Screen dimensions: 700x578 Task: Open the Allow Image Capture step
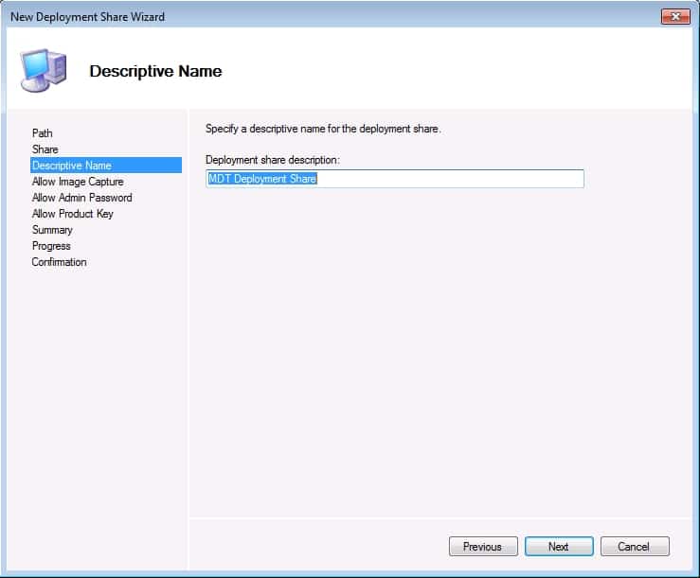point(78,182)
